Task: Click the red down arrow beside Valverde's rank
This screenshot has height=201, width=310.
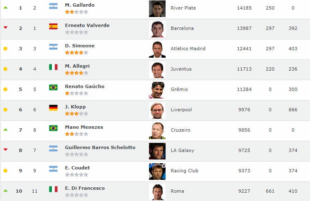Action: (x=5, y=28)
